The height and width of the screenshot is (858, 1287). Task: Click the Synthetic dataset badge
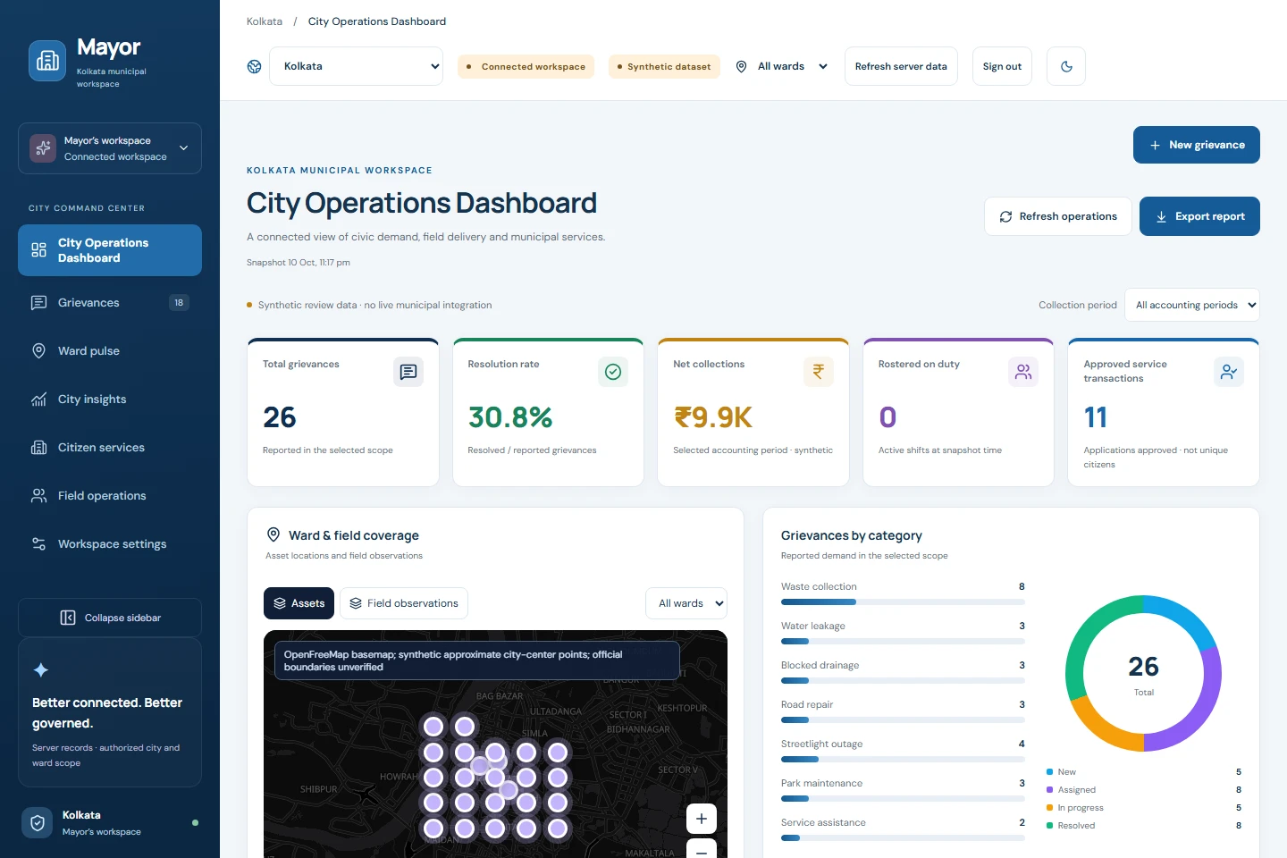[x=664, y=67]
